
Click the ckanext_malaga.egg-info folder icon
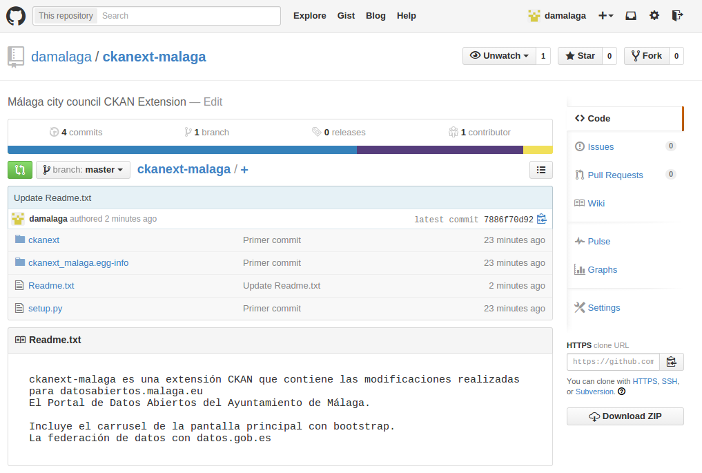click(x=20, y=262)
